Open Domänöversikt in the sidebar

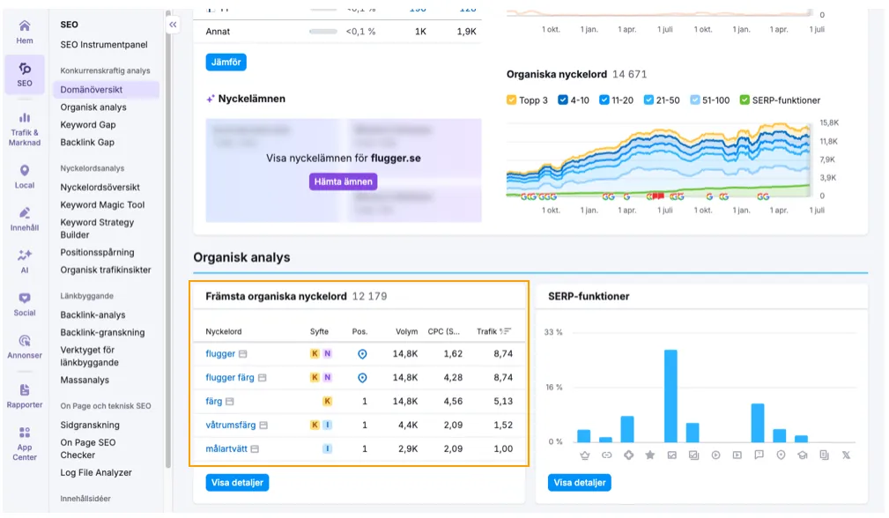106,90
